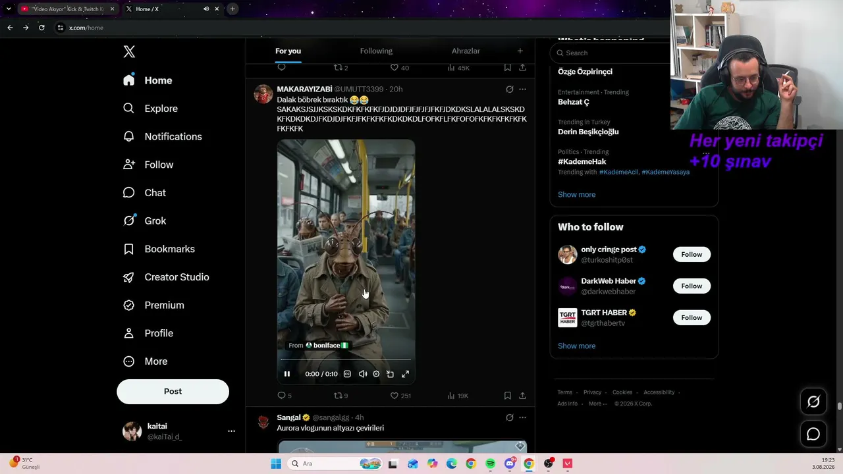Open Profile in the sidebar

coord(148,333)
